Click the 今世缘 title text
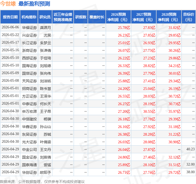The height and width of the screenshot is (184, 196). pos(8,4)
